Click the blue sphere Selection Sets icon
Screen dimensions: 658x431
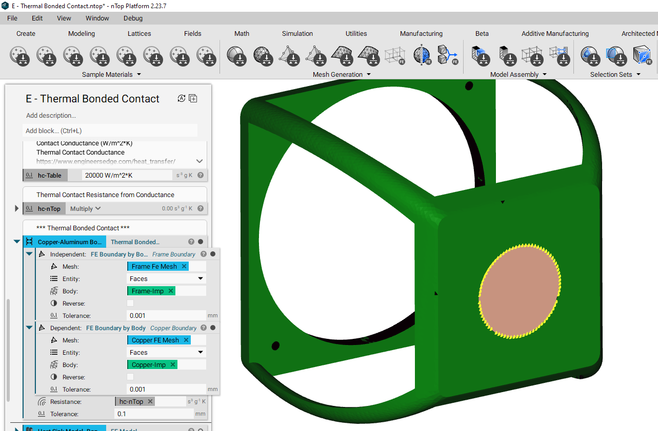[590, 55]
